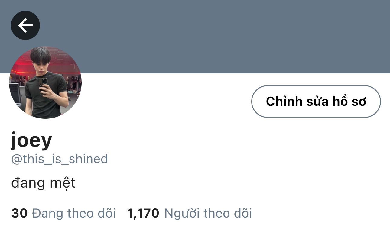Screen dimensions: 390x229
Task: Open joey's circular profile photo
Action: click(45, 82)
